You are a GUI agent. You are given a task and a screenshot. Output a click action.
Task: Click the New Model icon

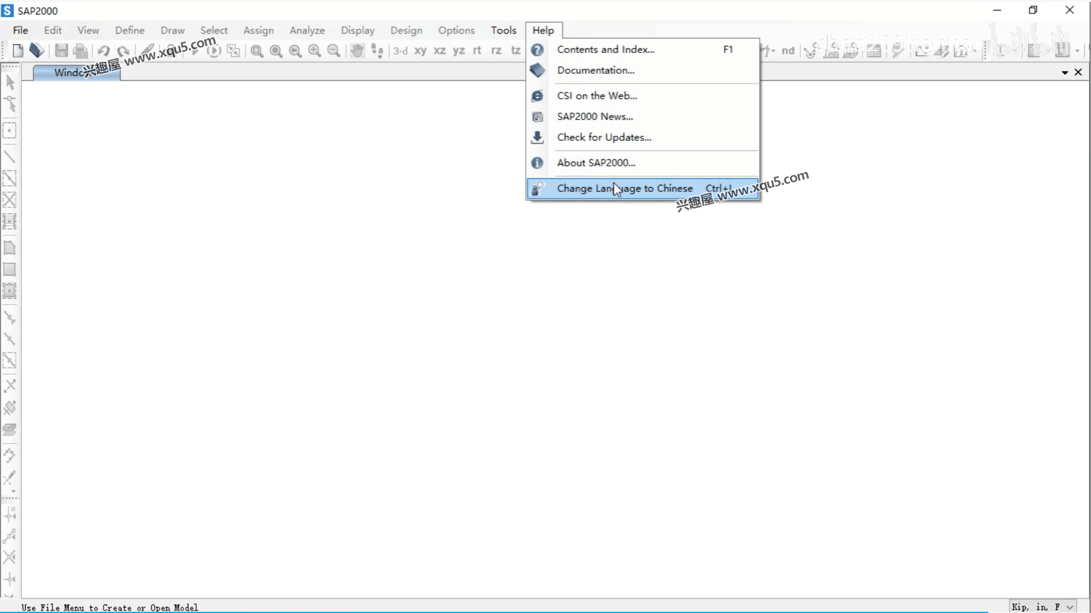[x=18, y=51]
